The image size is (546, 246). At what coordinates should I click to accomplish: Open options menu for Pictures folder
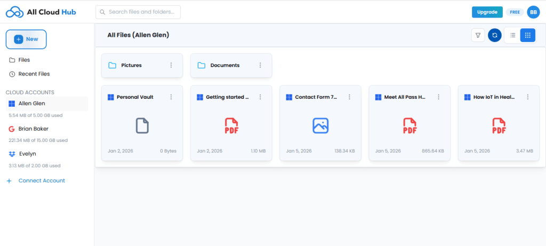pyautogui.click(x=171, y=65)
